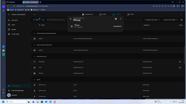
Task: Open weberfel user profile
Action: point(18,95)
